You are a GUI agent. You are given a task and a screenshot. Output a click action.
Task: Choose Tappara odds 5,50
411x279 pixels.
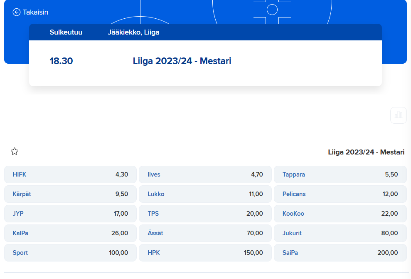340,174
